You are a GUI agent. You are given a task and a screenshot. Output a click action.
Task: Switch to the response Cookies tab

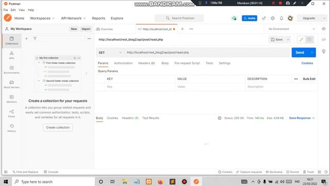click(x=112, y=118)
